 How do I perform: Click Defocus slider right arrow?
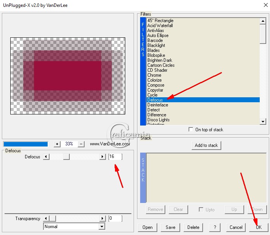(x=102, y=157)
